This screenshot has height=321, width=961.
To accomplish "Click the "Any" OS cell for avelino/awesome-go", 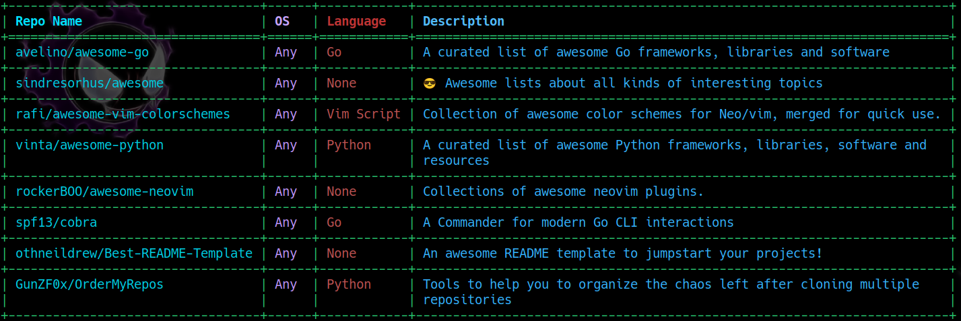I will click(286, 52).
